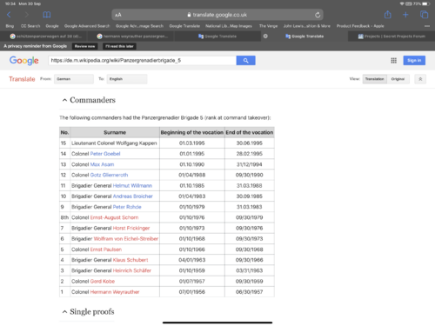The width and height of the screenshot is (435, 326).
Task: Tap the battery status indicator
Action: [x=425, y=3]
